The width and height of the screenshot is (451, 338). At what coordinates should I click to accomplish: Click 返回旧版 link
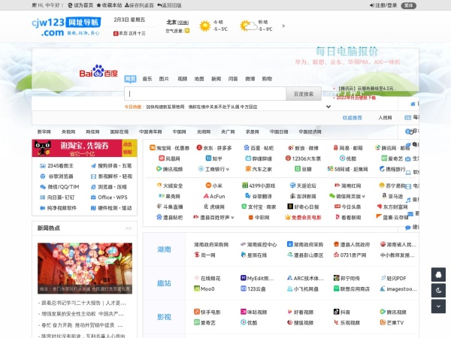(x=169, y=5)
